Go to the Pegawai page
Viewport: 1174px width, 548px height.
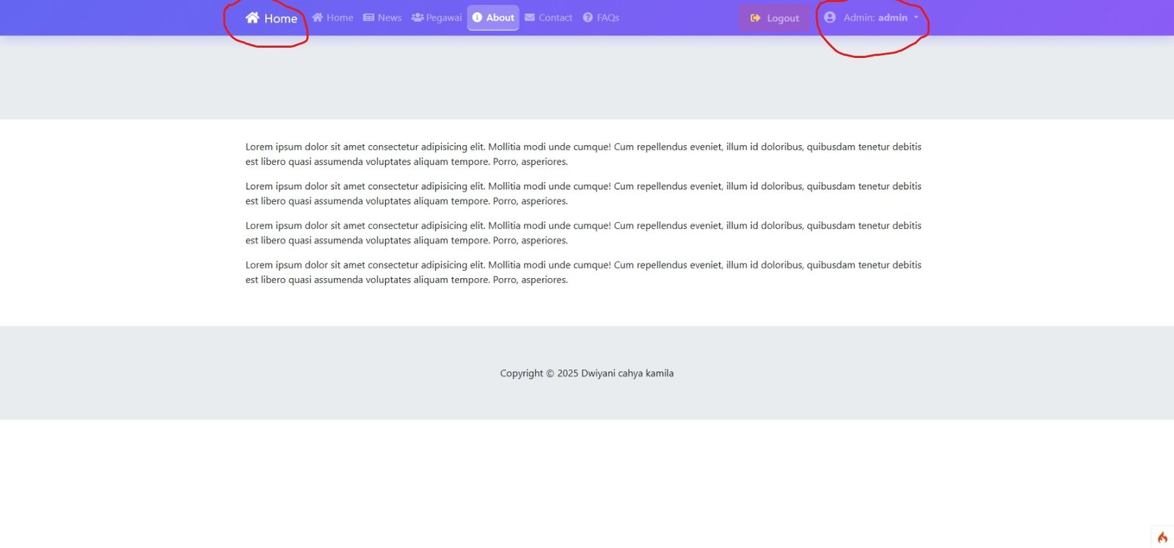click(443, 18)
